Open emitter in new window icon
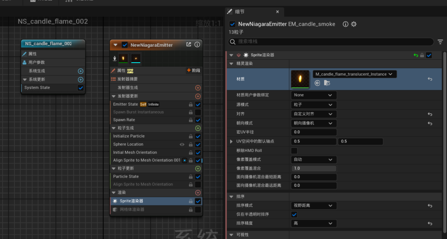Image resolution: width=447 pixels, height=239 pixels. [188, 44]
